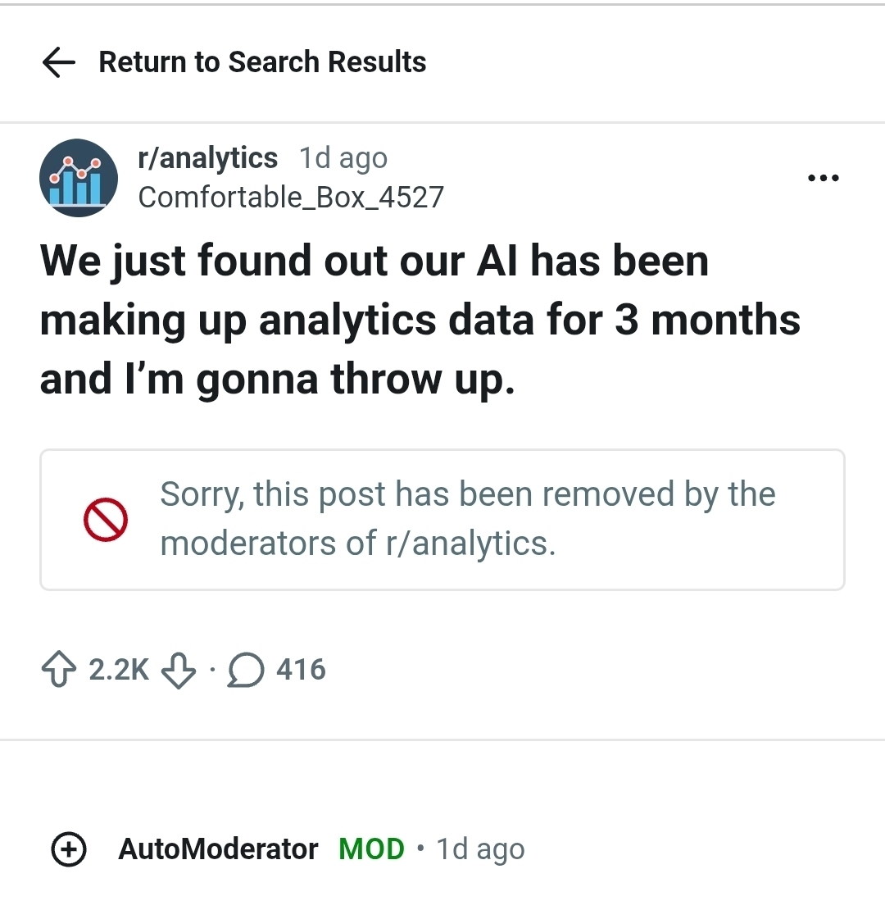Viewport: 885px width, 910px height.
Task: Click the green MOD badge
Action: (x=371, y=849)
